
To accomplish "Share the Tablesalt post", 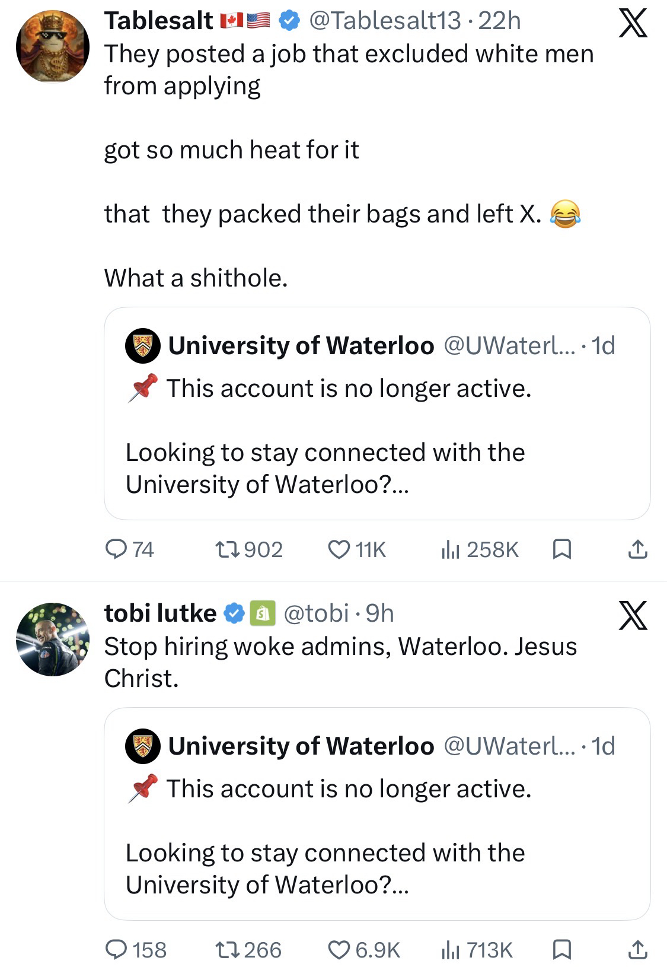I will (x=637, y=550).
